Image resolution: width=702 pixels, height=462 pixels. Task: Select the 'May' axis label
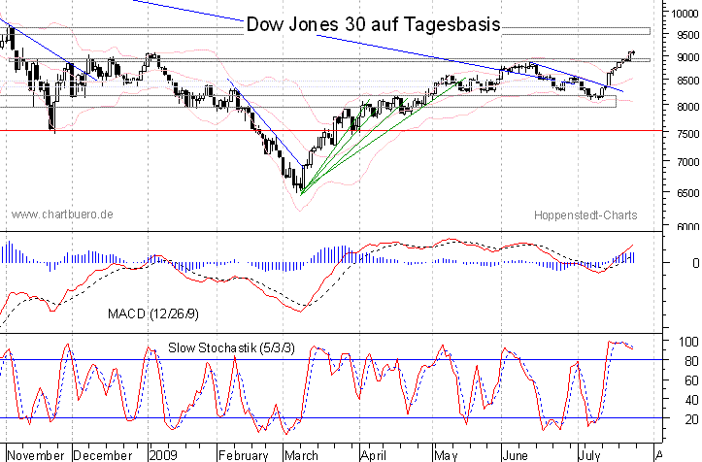[x=446, y=456]
